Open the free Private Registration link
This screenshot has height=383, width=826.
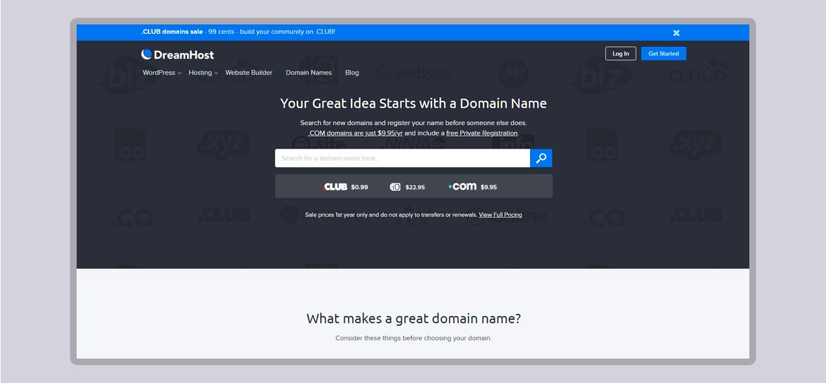click(x=482, y=133)
